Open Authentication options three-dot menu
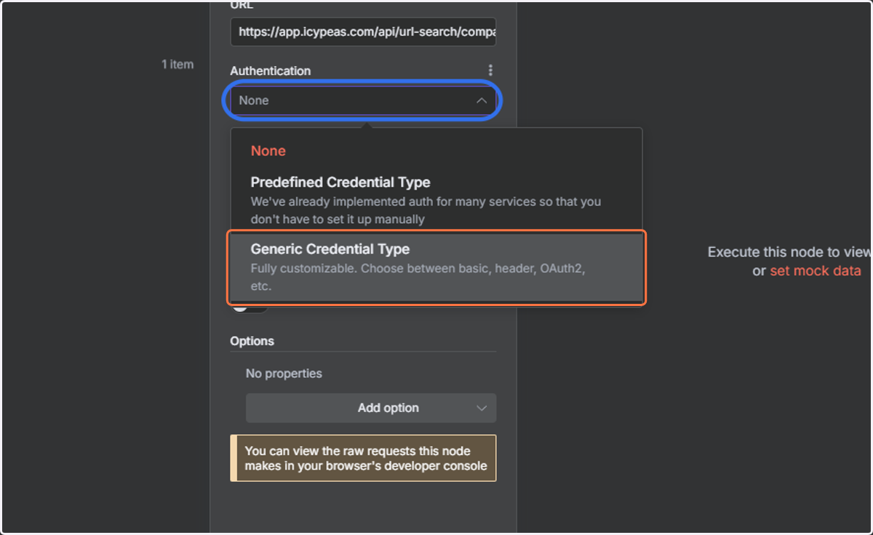The height and width of the screenshot is (535, 873). (x=490, y=71)
